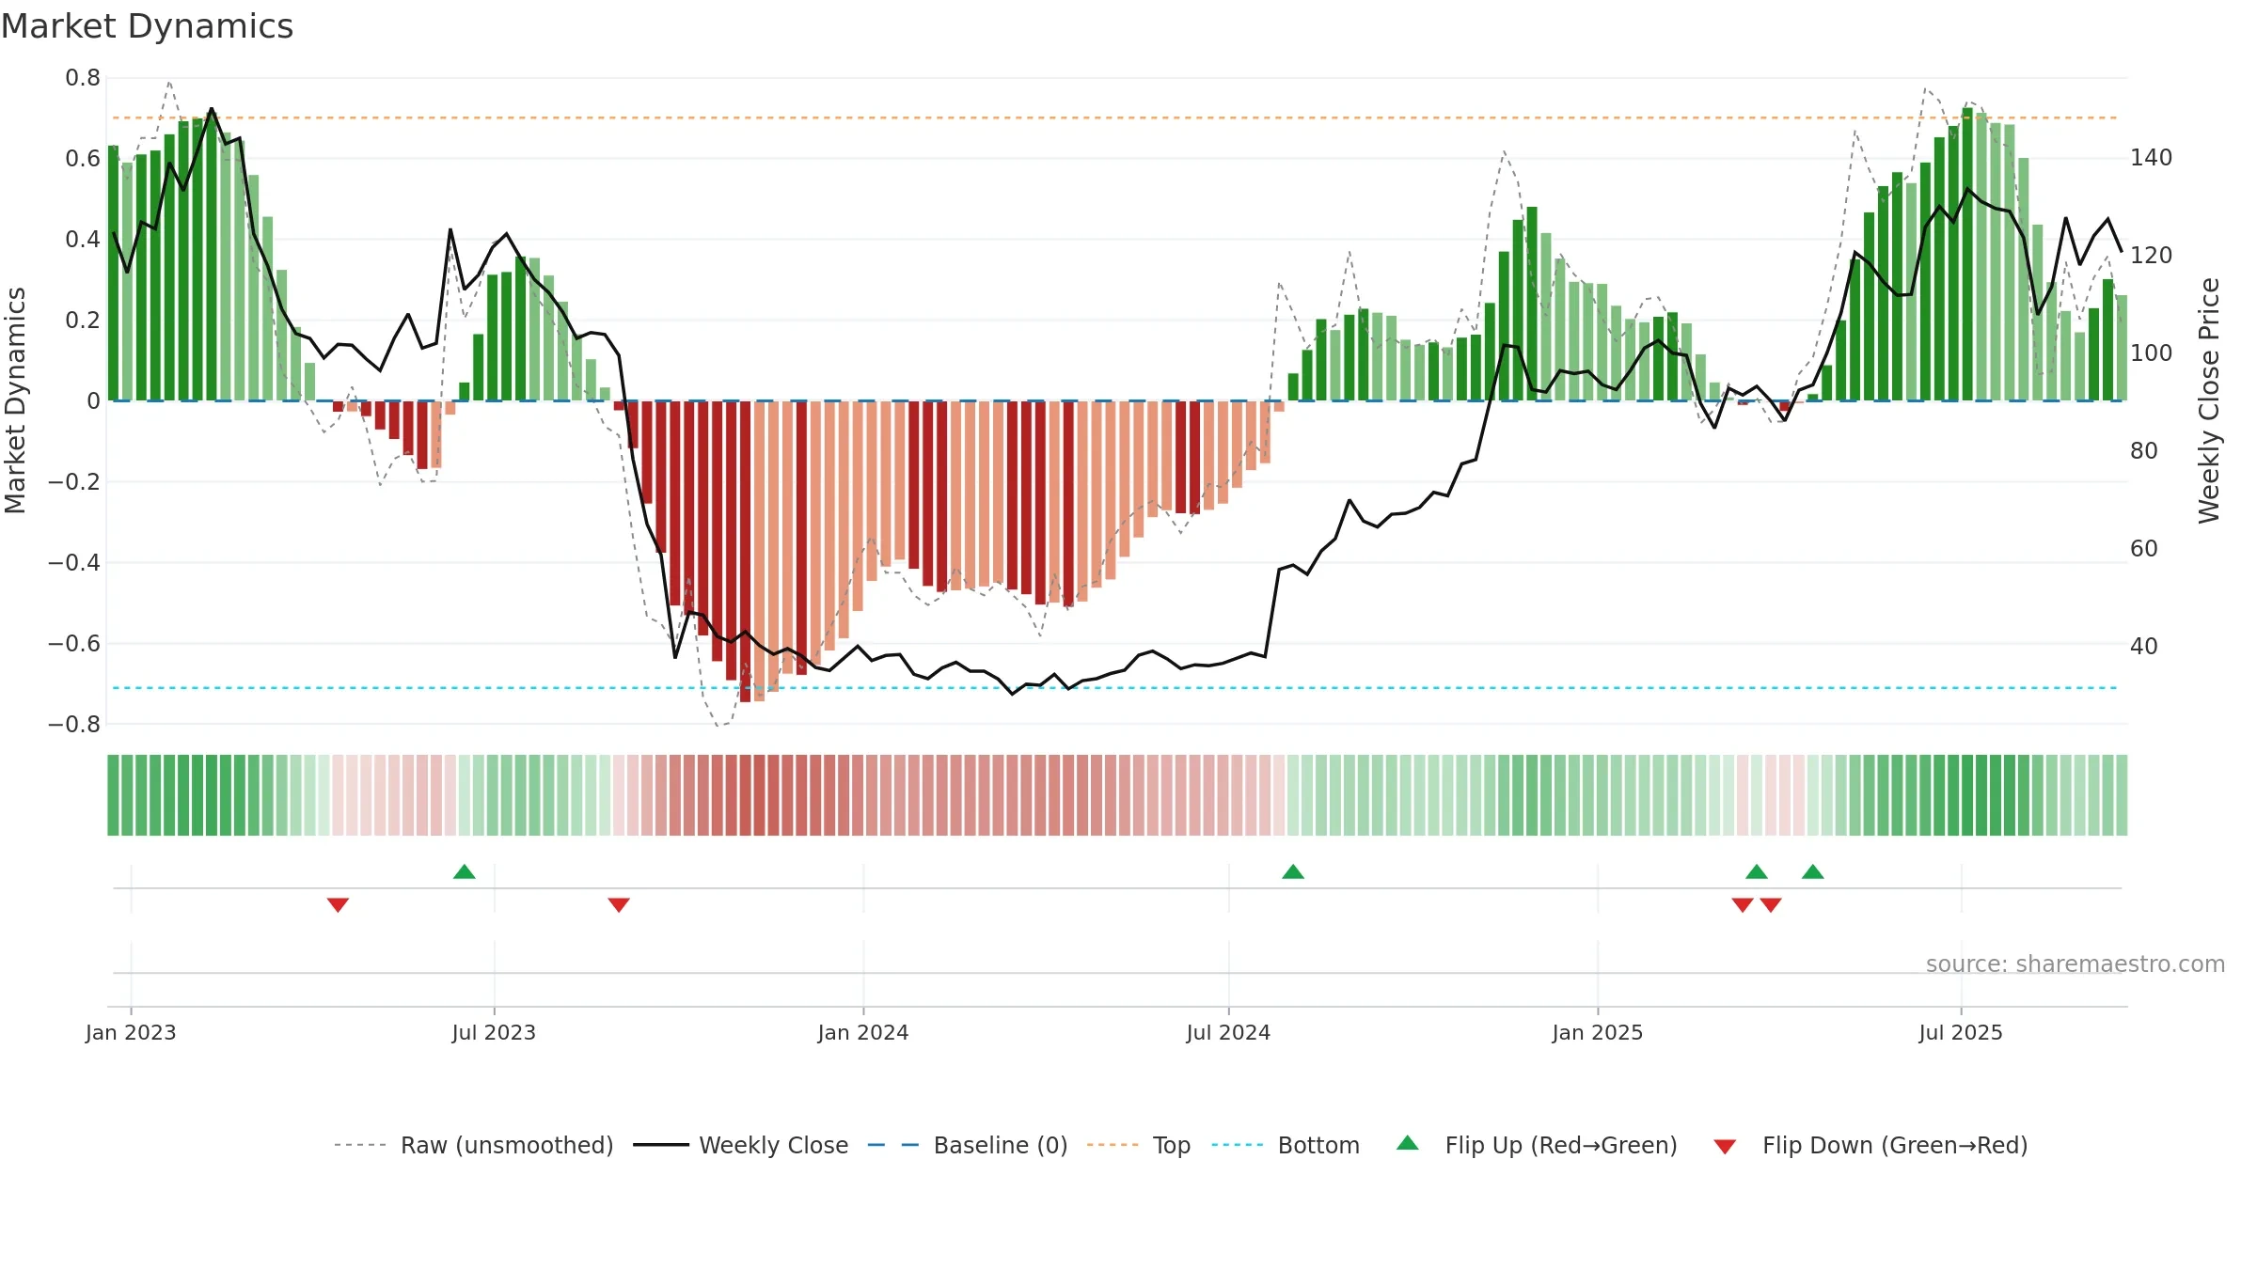Toggle the Bottom legend entry

pos(1286,1145)
